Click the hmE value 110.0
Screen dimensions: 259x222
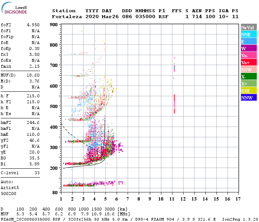(x=33, y=134)
